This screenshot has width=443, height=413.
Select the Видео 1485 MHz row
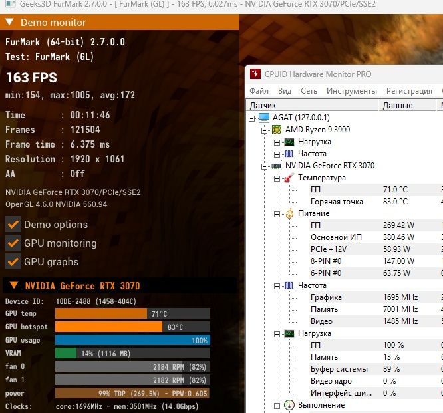point(376,321)
